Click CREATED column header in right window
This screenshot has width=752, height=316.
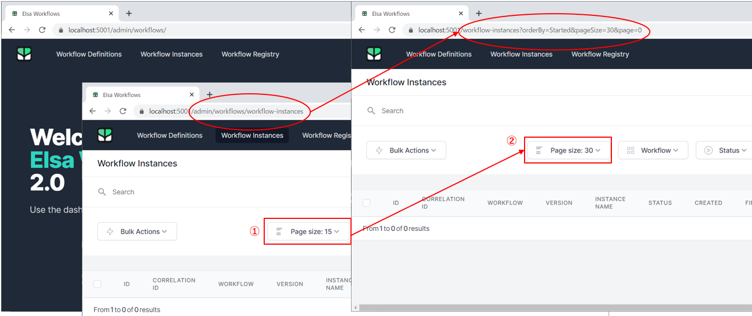pyautogui.click(x=708, y=203)
